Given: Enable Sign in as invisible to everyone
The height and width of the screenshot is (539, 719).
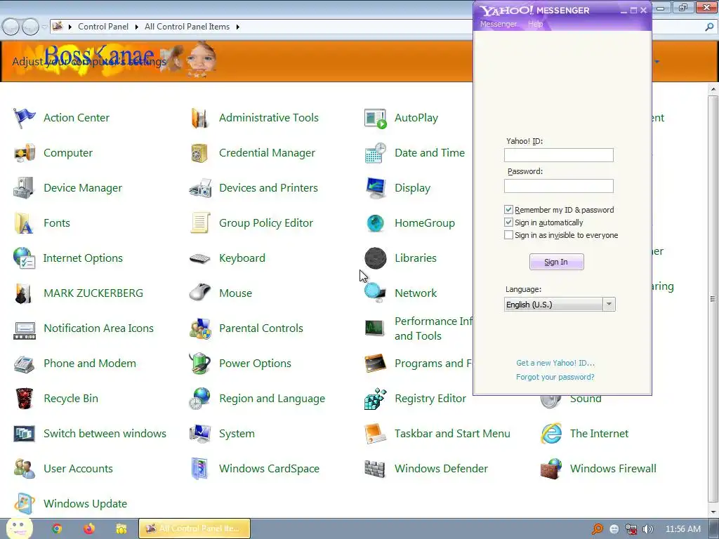Looking at the screenshot, I should click(x=508, y=235).
